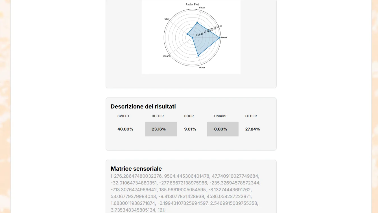Click the Other axis label on radar
This screenshot has width=378, height=213.
click(x=202, y=68)
